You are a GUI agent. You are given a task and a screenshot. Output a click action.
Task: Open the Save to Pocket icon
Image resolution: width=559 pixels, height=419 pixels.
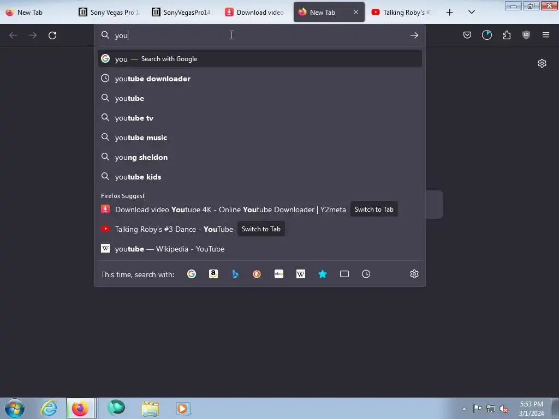click(x=467, y=35)
